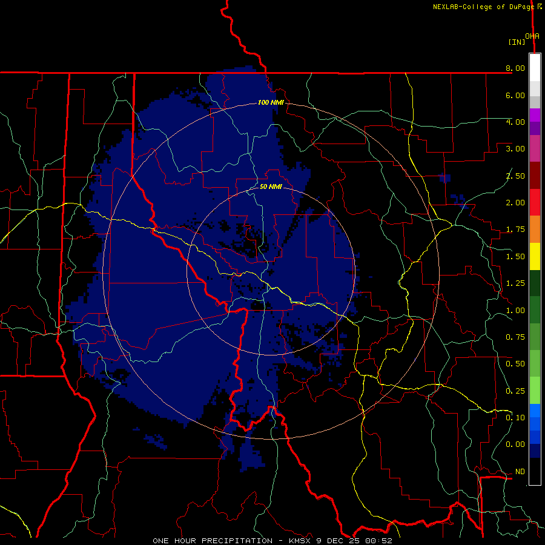Screen dimensions: 545x545
Task: Click the "0.50" legend value
Action: [x=515, y=364]
